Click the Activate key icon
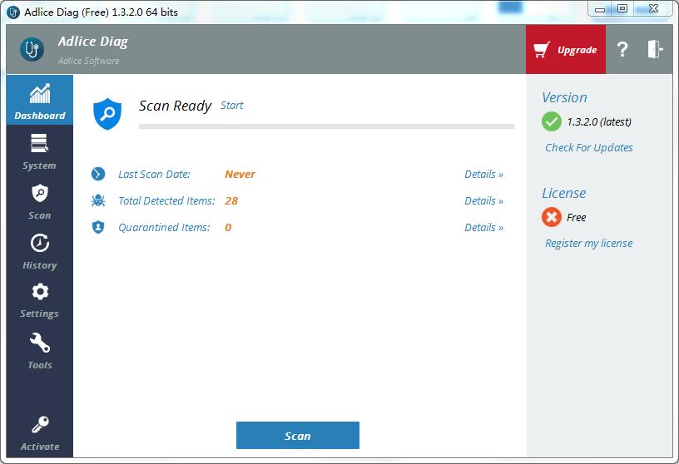The height and width of the screenshot is (464, 679). click(40, 425)
